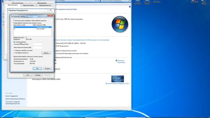Choose the Указать размер radio option
This screenshot has height=118, width=210.
[14, 42]
